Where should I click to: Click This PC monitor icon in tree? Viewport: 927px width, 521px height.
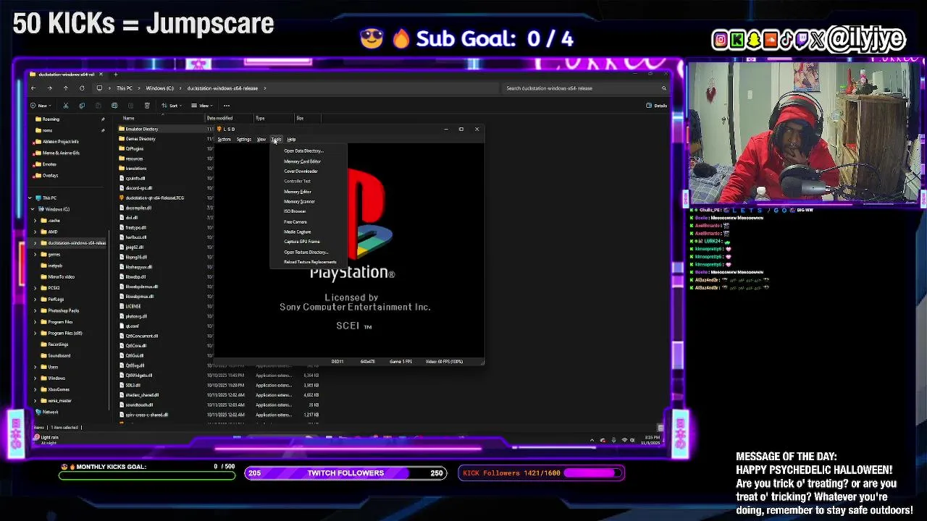39,198
